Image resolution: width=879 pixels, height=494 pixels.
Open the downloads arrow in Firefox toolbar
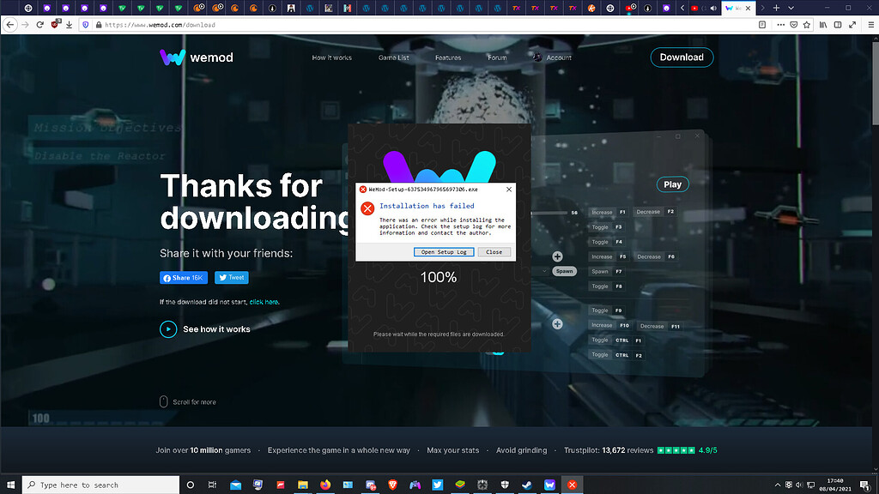tap(69, 25)
